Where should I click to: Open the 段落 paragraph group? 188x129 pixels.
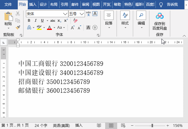point(109,20)
